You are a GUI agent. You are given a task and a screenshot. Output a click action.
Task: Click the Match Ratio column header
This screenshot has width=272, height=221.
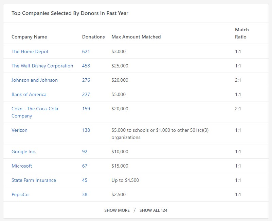coord(242,33)
